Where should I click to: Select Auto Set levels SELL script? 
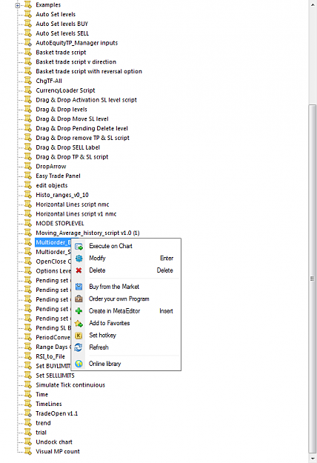(62, 33)
